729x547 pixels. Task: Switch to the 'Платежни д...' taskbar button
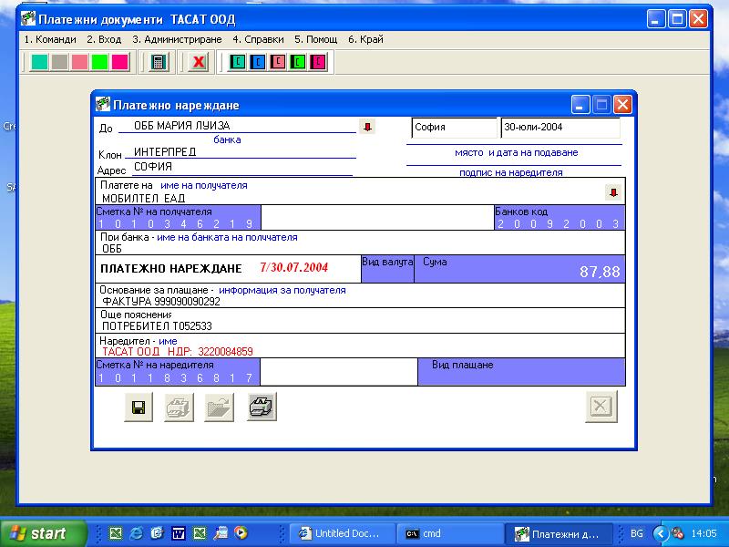(560, 533)
